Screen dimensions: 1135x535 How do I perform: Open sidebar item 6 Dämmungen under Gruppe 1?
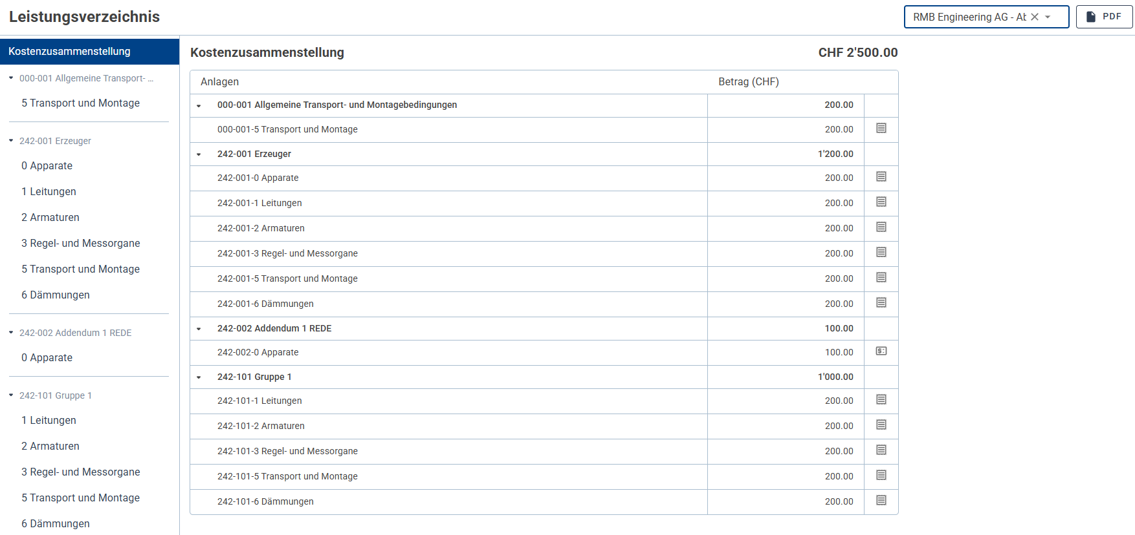[56, 523]
